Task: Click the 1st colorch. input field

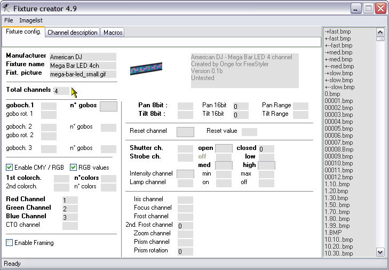Action: 61,179
